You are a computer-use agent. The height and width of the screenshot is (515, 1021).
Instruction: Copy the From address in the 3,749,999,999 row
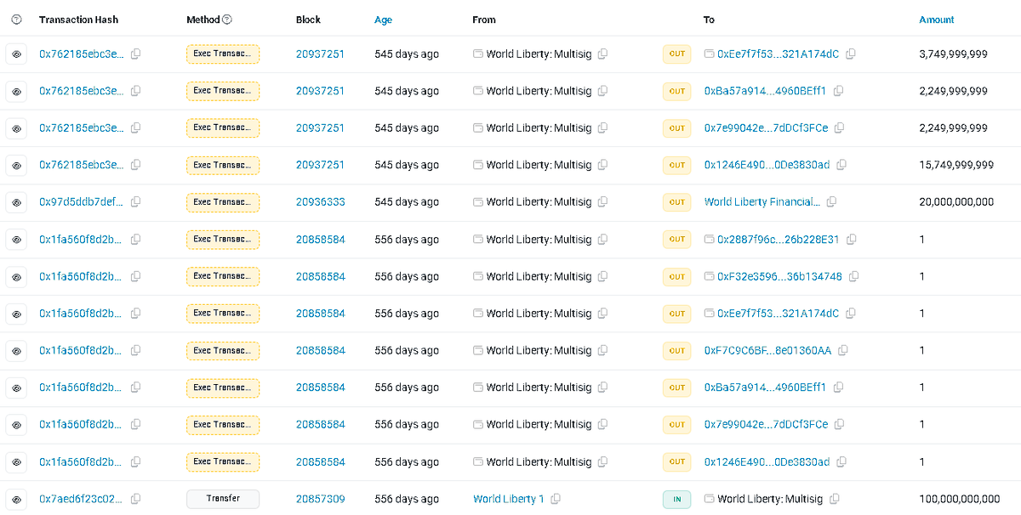603,54
